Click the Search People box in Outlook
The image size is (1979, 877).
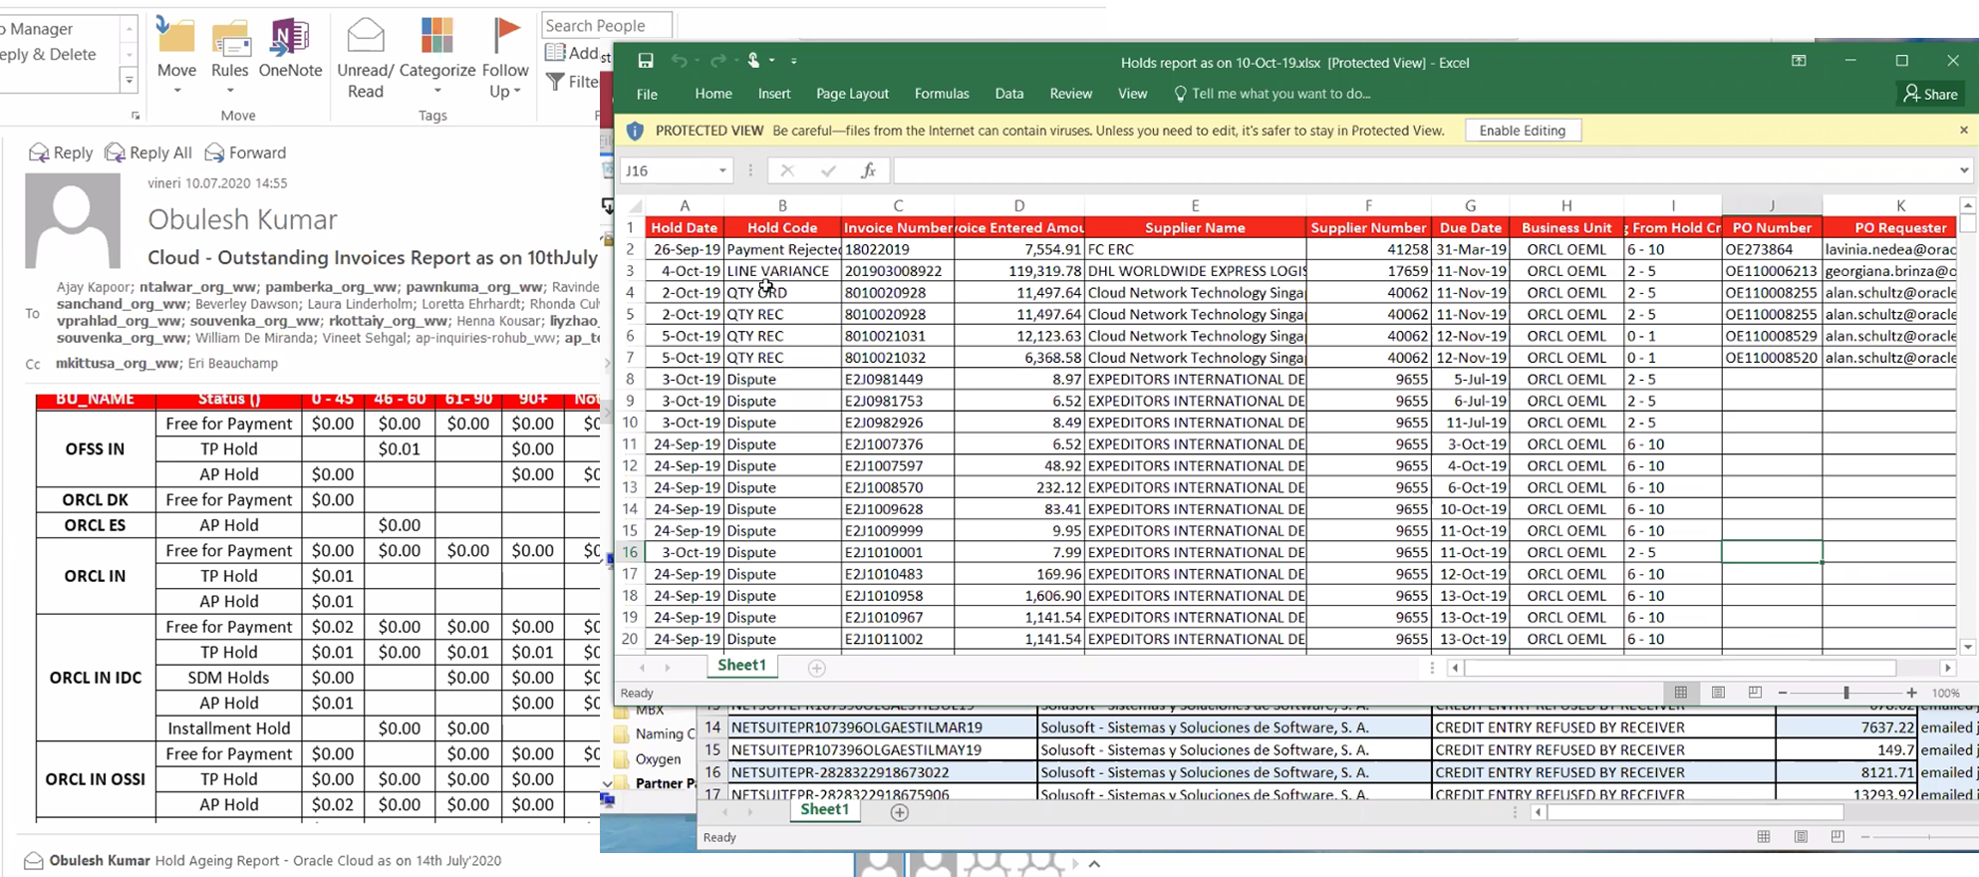pyautogui.click(x=606, y=25)
